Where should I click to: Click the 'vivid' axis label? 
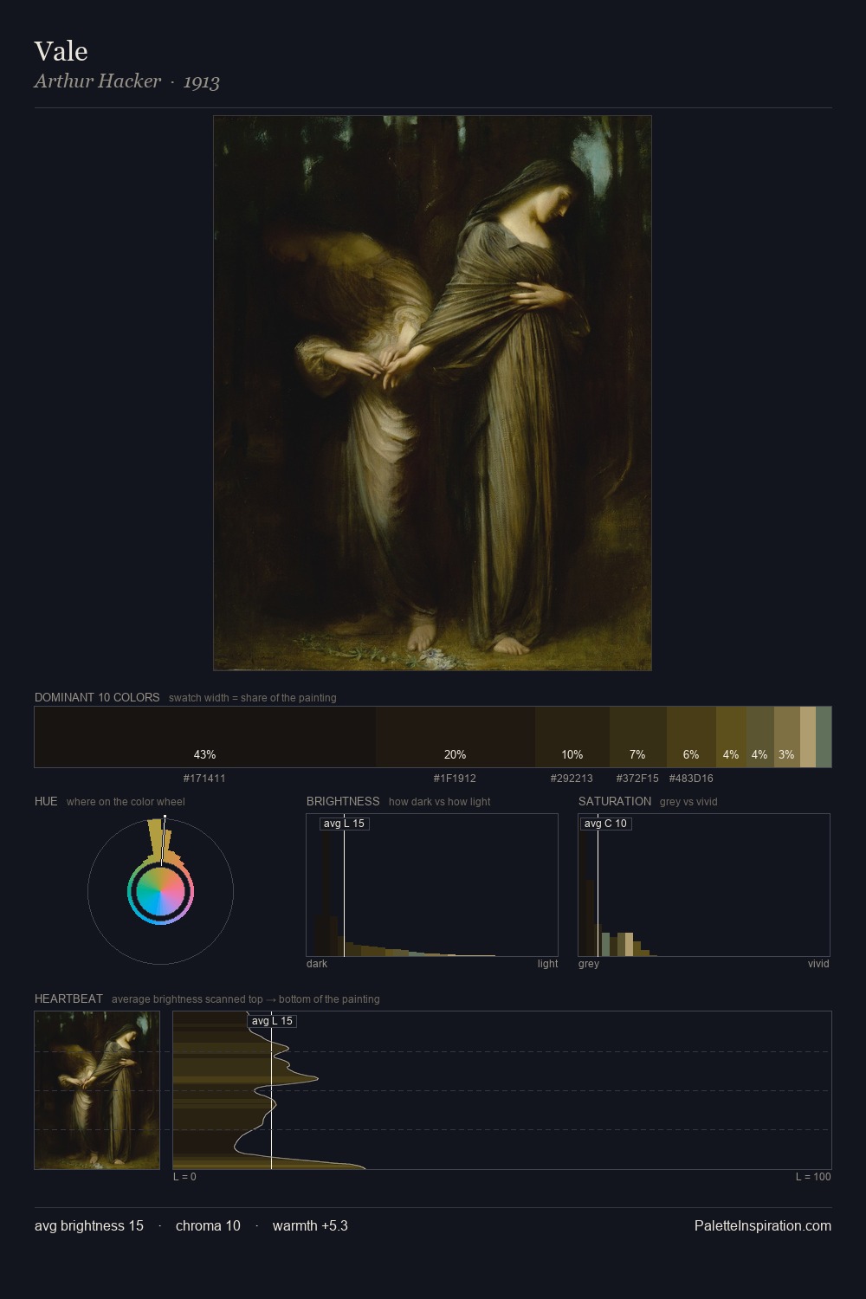(x=818, y=964)
